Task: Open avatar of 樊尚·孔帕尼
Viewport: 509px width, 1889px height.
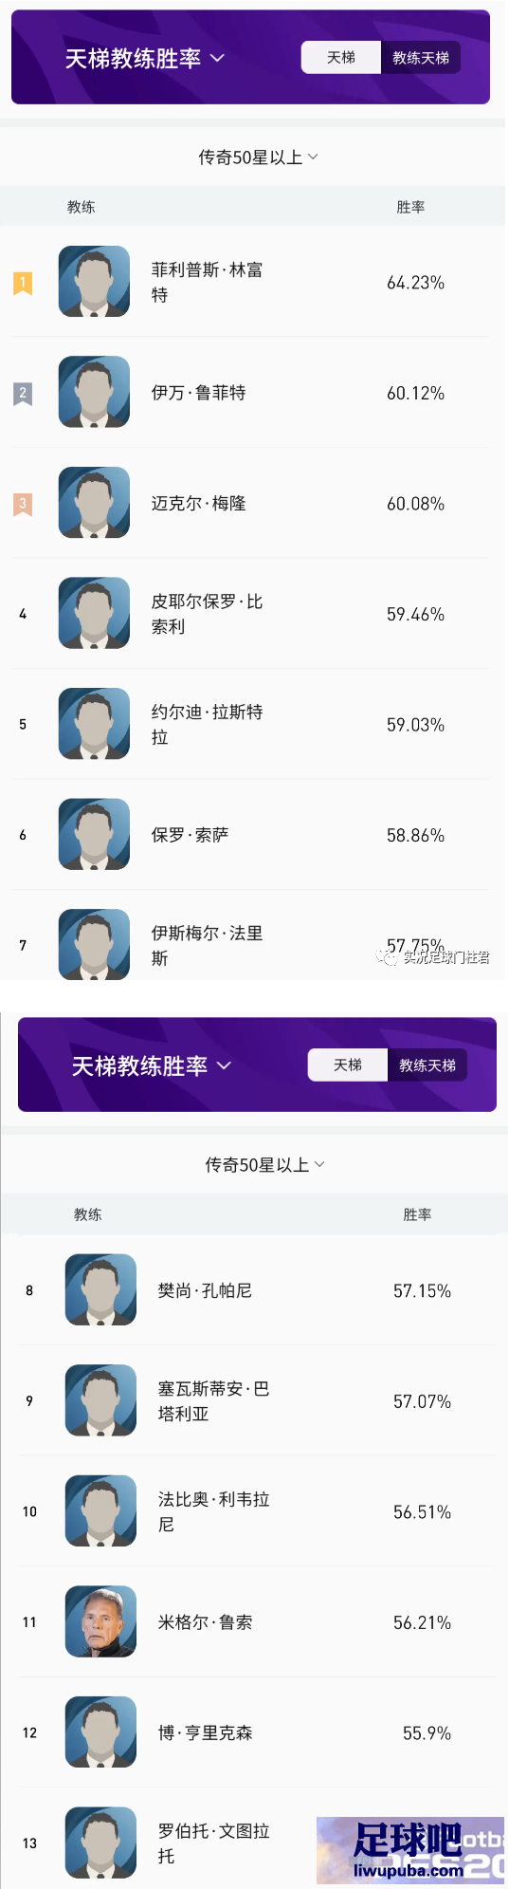Action: click(100, 1289)
